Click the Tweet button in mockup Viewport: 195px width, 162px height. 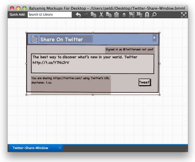145,82
